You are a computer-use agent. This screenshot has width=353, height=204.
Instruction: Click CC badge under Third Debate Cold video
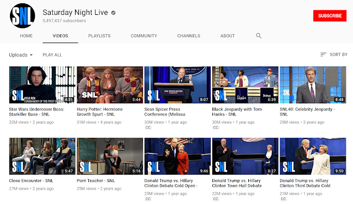pyautogui.click(x=284, y=199)
